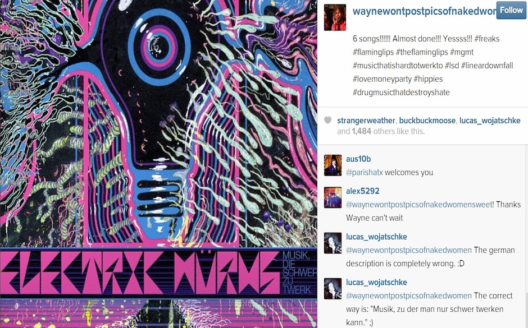This screenshot has height=328, width=528.
Task: Open aus10b's avatar thumbnail
Action: point(333,165)
